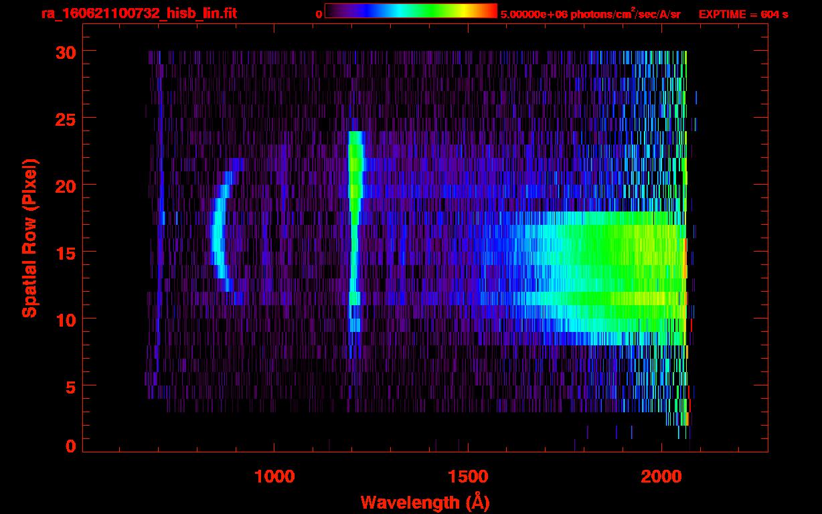822x514 pixels.
Task: Click the EXPTIME = 604 s label
Action: pyautogui.click(x=743, y=14)
